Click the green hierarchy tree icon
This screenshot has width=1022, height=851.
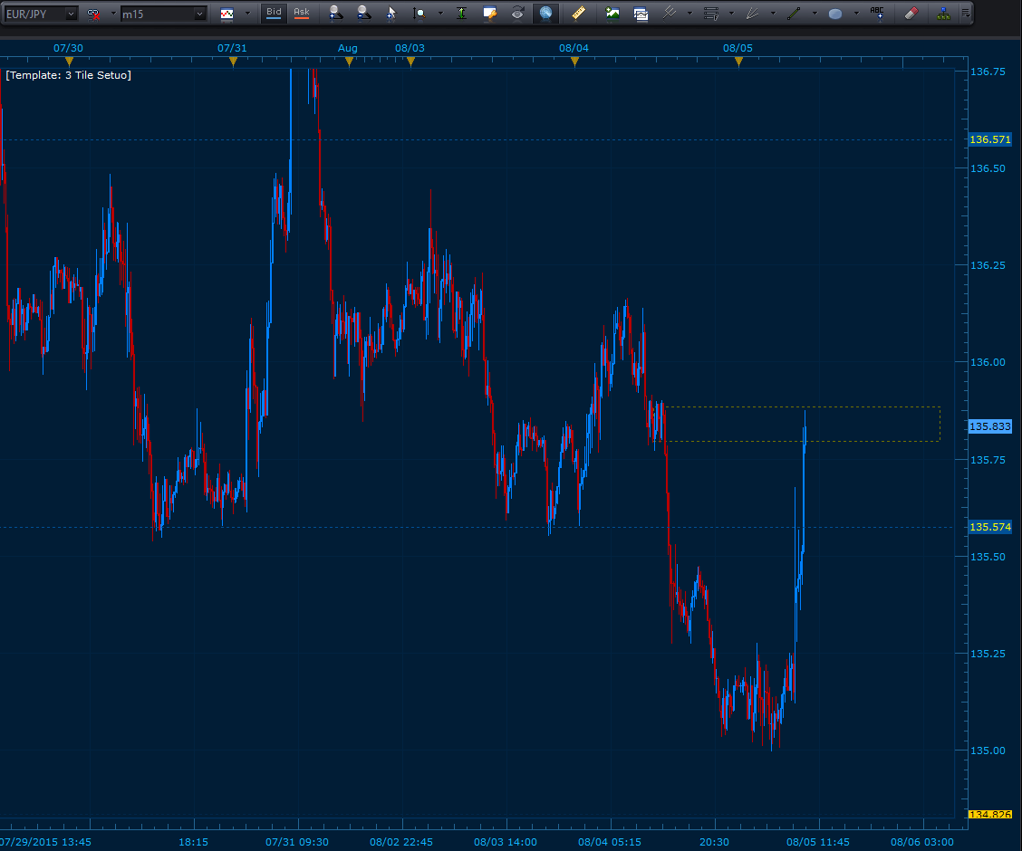tap(943, 14)
